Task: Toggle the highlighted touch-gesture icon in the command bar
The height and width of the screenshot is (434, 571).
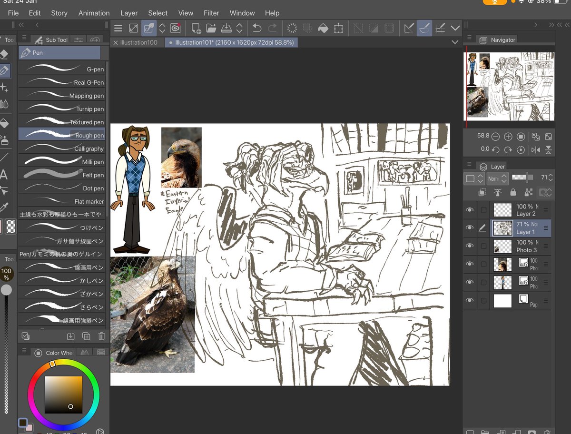Action: 149,29
